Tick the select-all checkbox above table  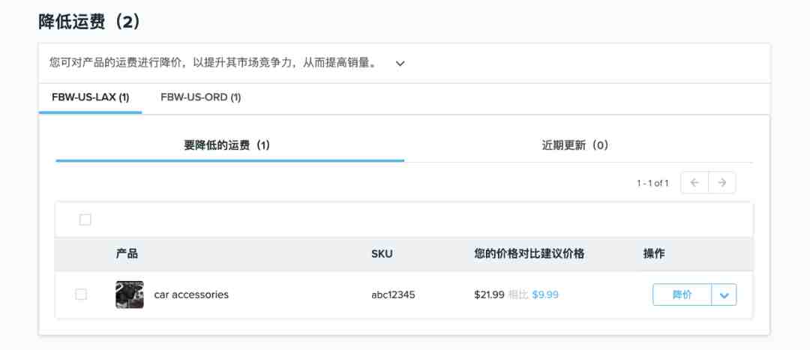tap(85, 220)
